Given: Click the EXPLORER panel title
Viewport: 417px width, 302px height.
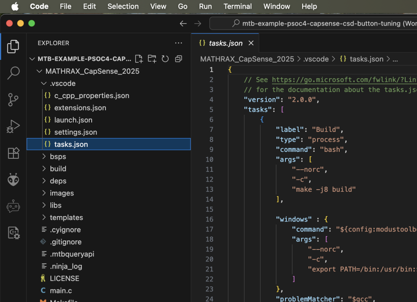Looking at the screenshot, I should 53,43.
